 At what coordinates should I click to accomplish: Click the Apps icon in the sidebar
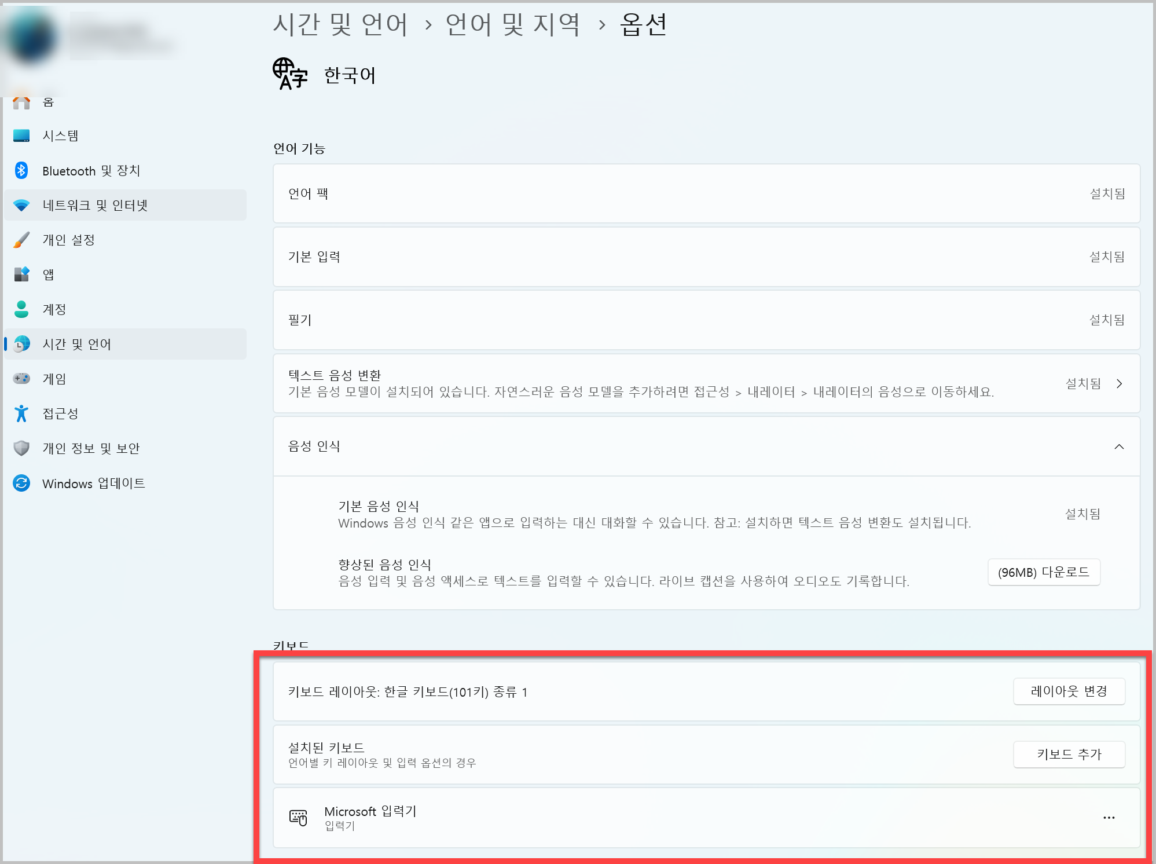[21, 274]
